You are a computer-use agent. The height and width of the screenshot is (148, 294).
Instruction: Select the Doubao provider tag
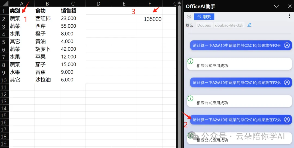pyautogui.click(x=204, y=25)
